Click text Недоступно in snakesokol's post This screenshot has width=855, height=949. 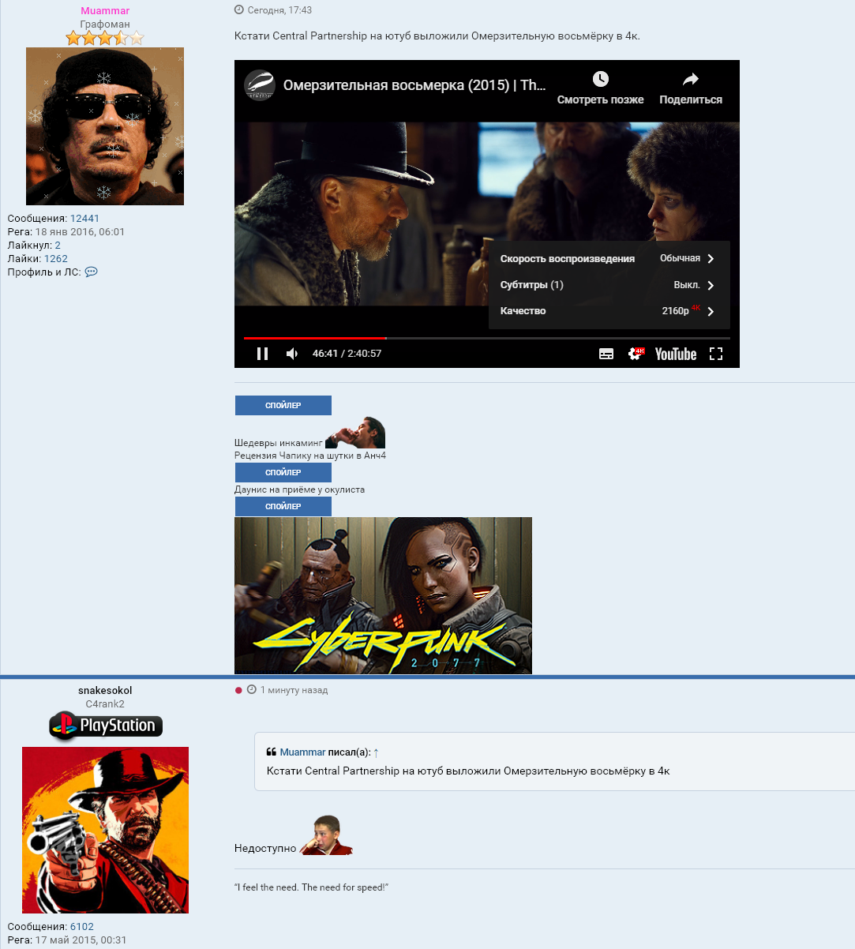pyautogui.click(x=265, y=849)
